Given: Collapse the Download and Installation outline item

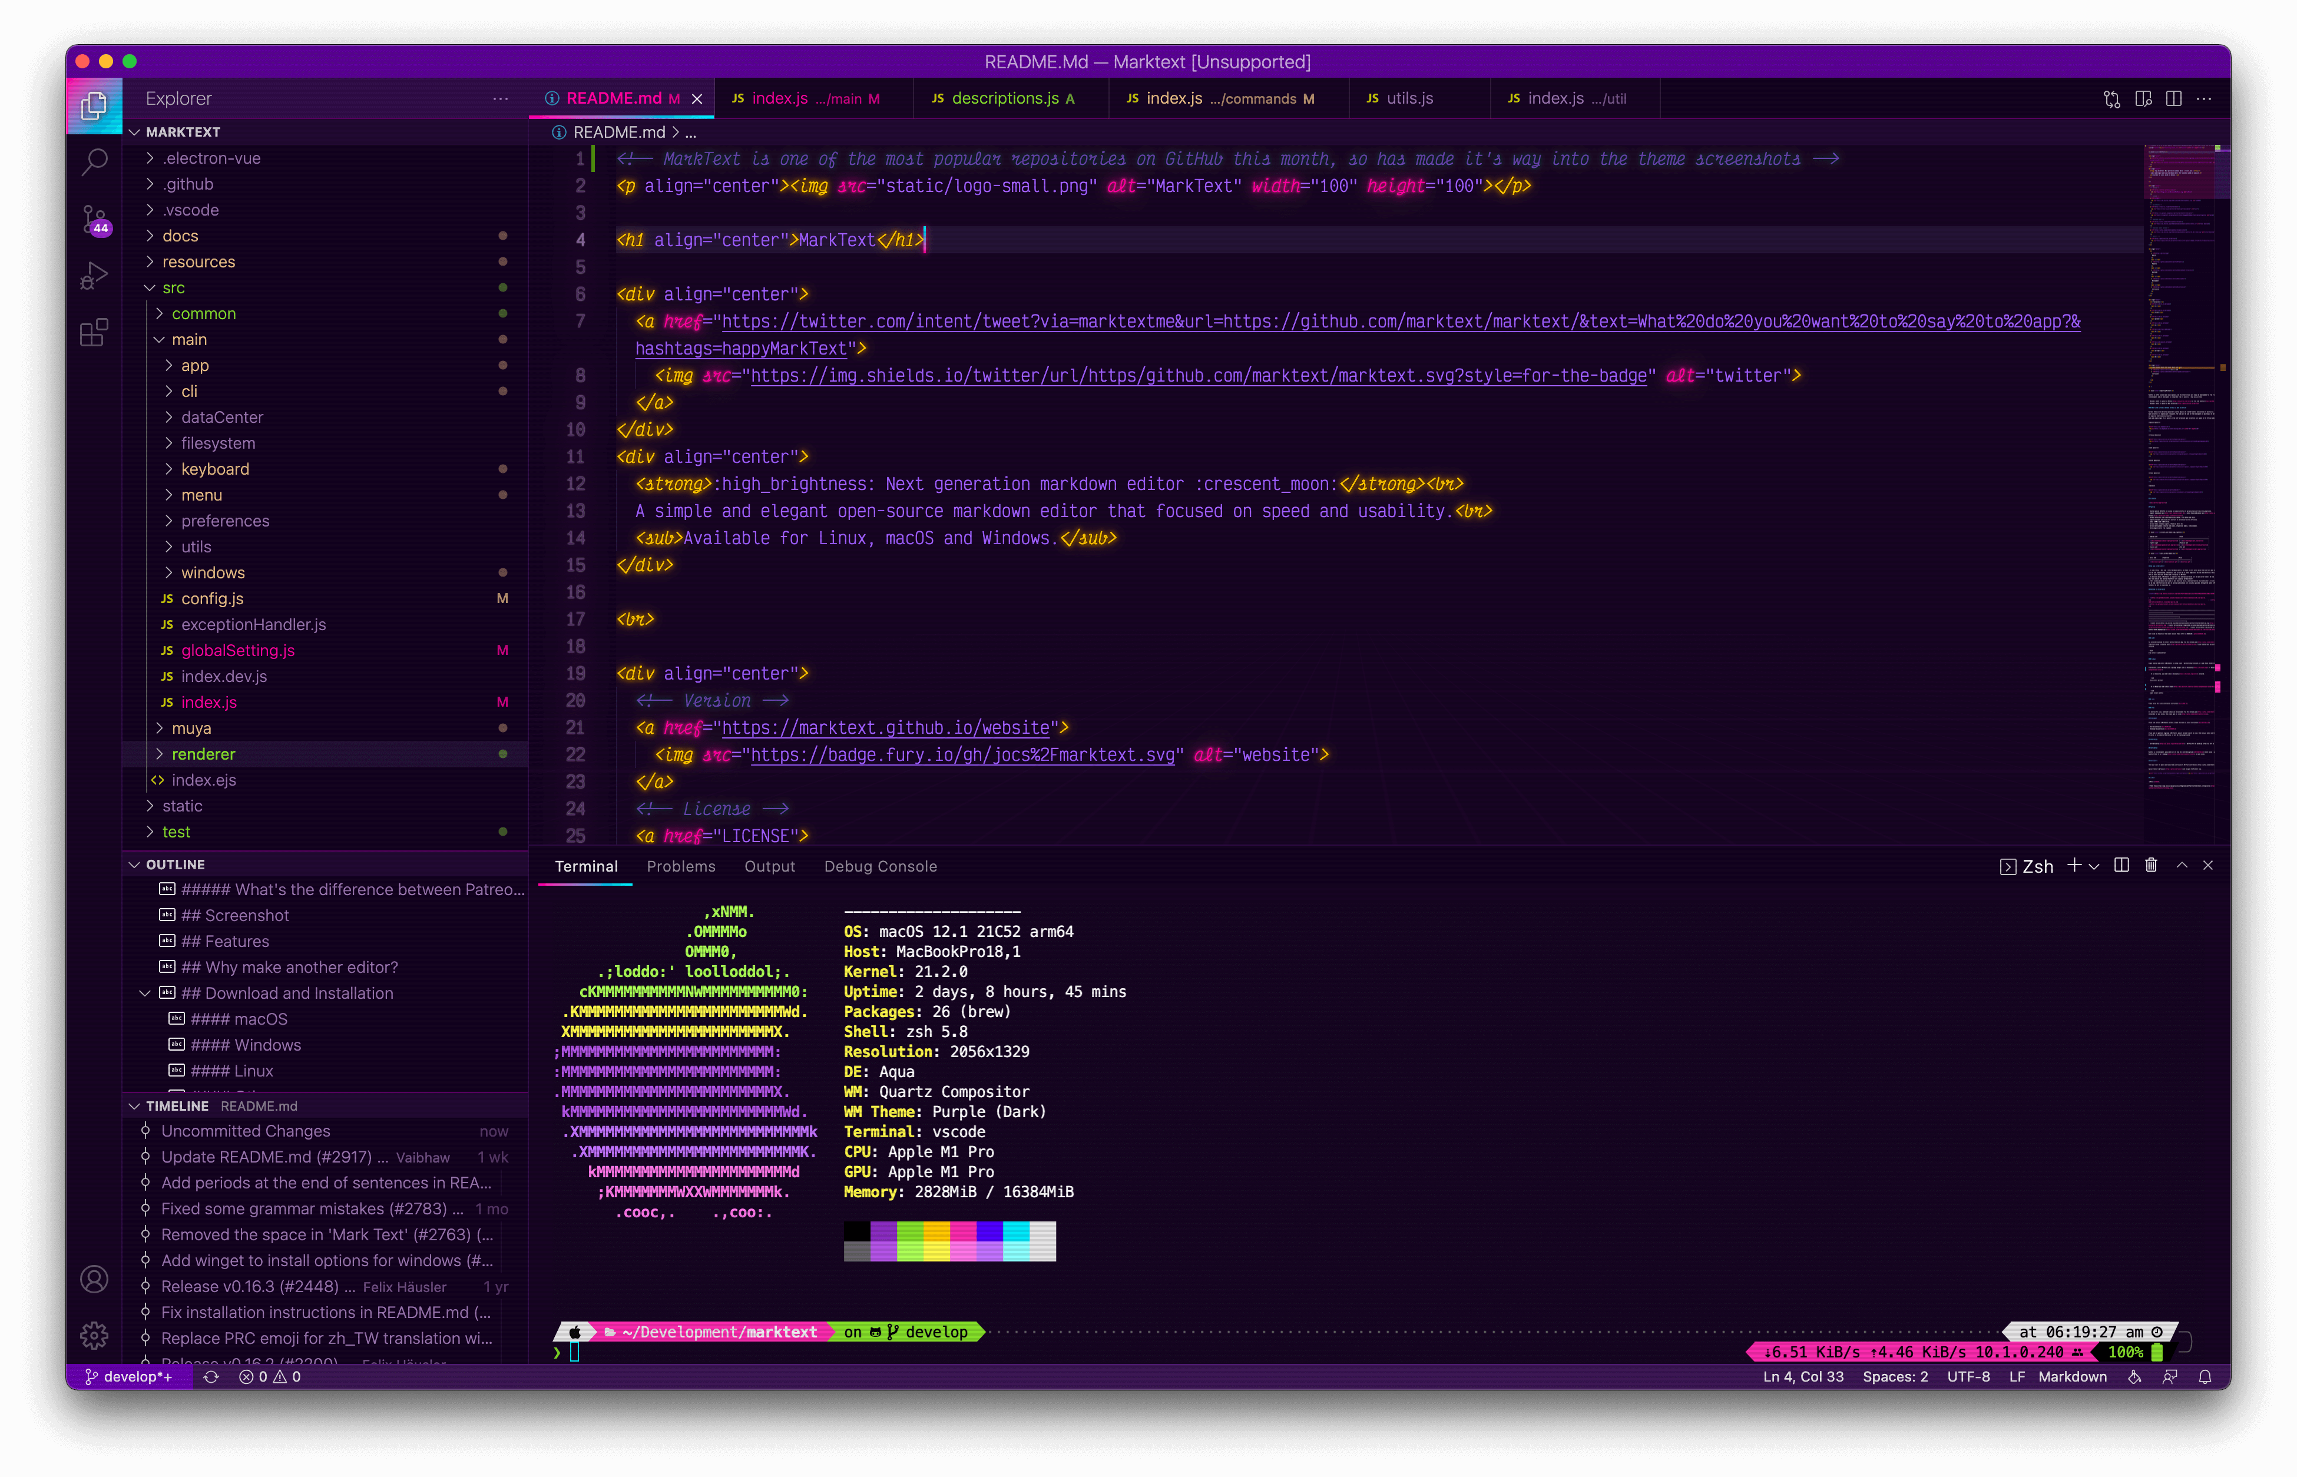Looking at the screenshot, I should [145, 994].
